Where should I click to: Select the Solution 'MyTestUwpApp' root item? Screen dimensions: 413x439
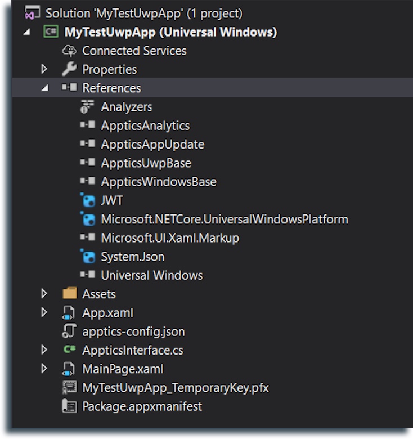(x=143, y=13)
